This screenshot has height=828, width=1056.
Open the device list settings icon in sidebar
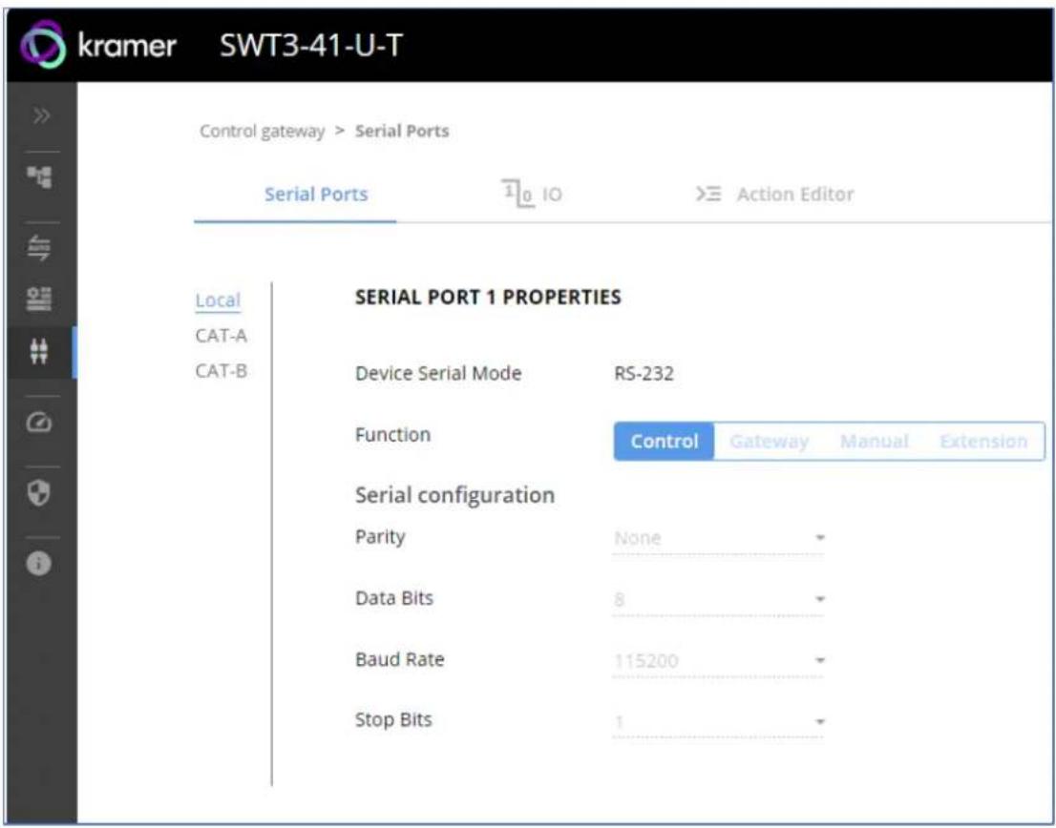[39, 300]
